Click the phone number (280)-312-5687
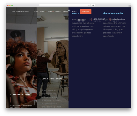The height and width of the screenshot is (116, 137). pyautogui.click(x=99, y=19)
